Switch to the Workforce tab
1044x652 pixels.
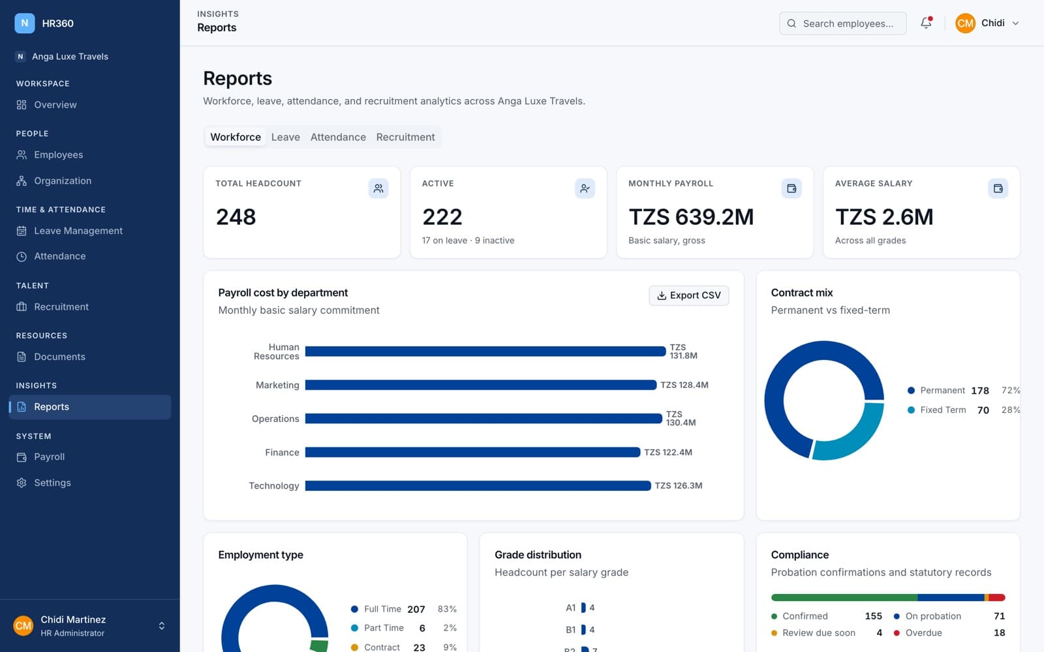236,137
